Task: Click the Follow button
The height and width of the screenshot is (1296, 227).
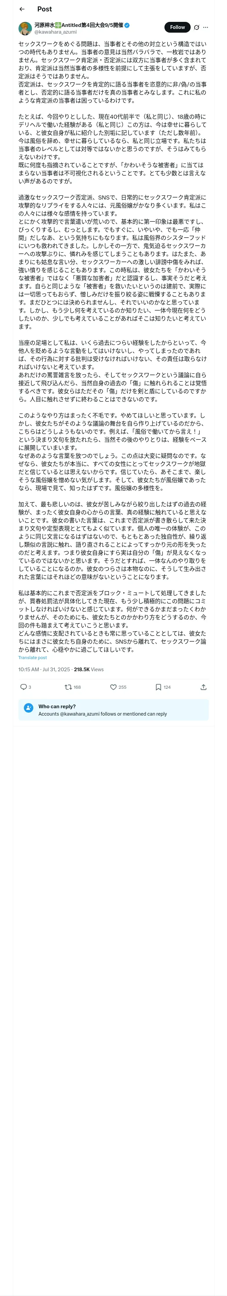Action: pyautogui.click(x=177, y=27)
